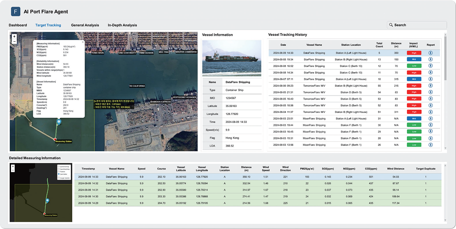Click Low impact badge for 2024-08-08 16:52 row
The width and height of the screenshot is (456, 229).
pos(414,66)
